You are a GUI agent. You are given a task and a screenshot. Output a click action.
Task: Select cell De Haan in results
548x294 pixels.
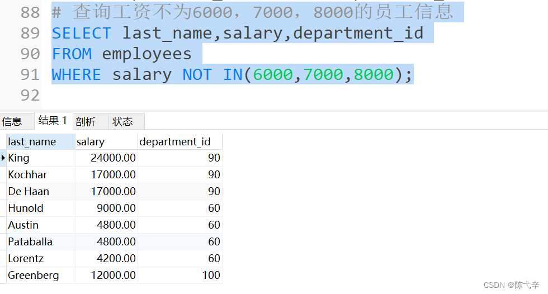[40, 191]
